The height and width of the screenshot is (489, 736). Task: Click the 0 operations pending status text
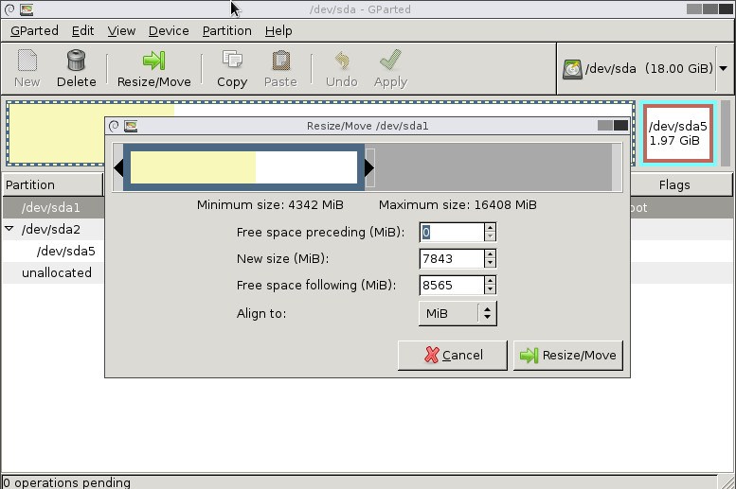tap(66, 482)
